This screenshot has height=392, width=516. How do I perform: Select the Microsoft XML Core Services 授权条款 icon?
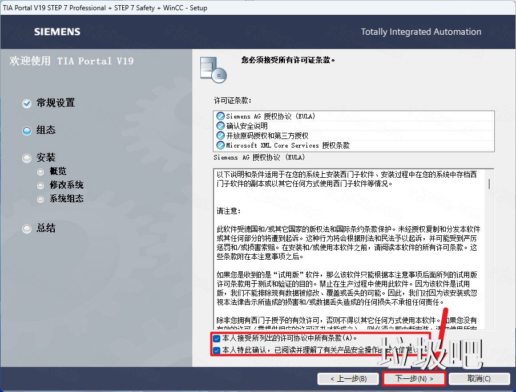219,144
